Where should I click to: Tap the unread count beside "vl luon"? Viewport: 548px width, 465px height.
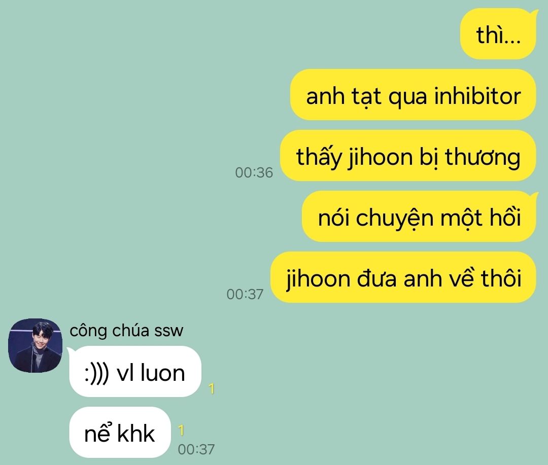point(212,389)
